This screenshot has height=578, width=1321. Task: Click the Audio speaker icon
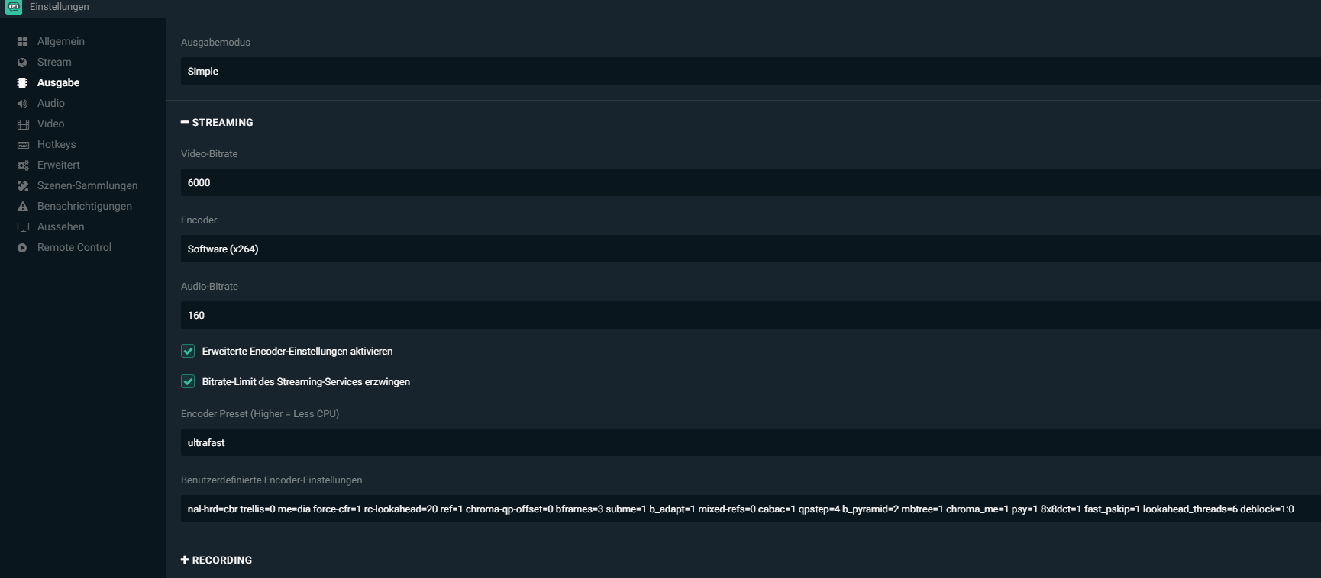coord(22,104)
